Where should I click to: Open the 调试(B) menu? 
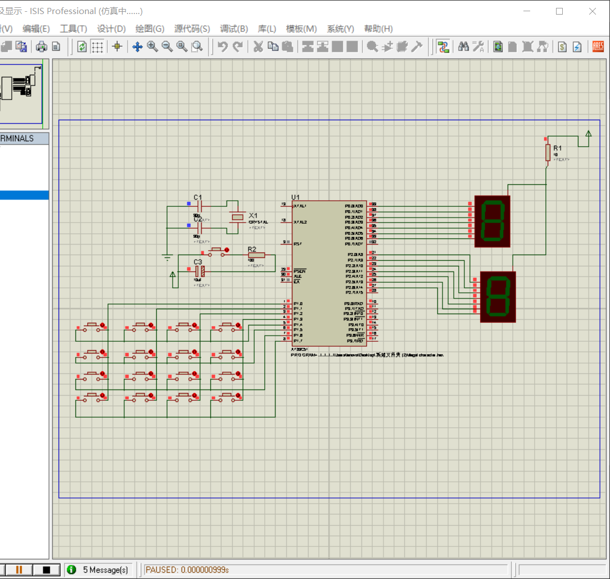tap(234, 29)
